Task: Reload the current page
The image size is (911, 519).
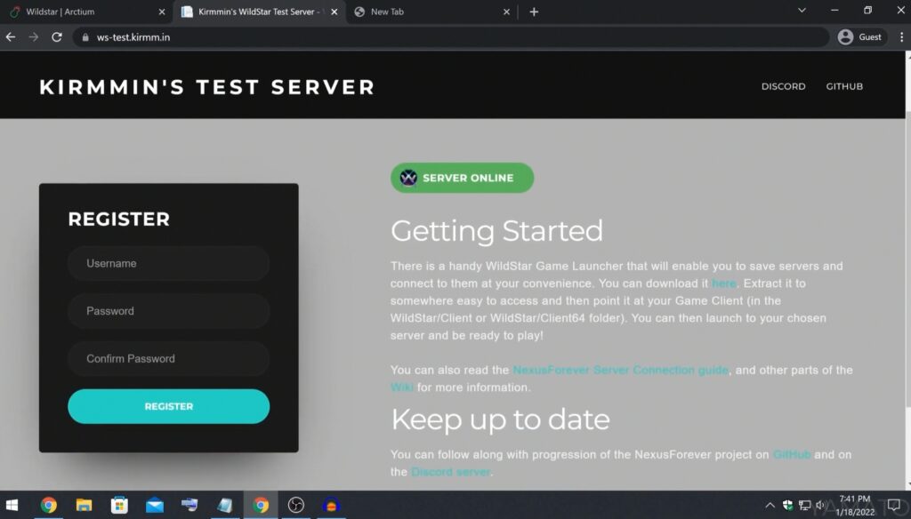Action: click(x=56, y=37)
